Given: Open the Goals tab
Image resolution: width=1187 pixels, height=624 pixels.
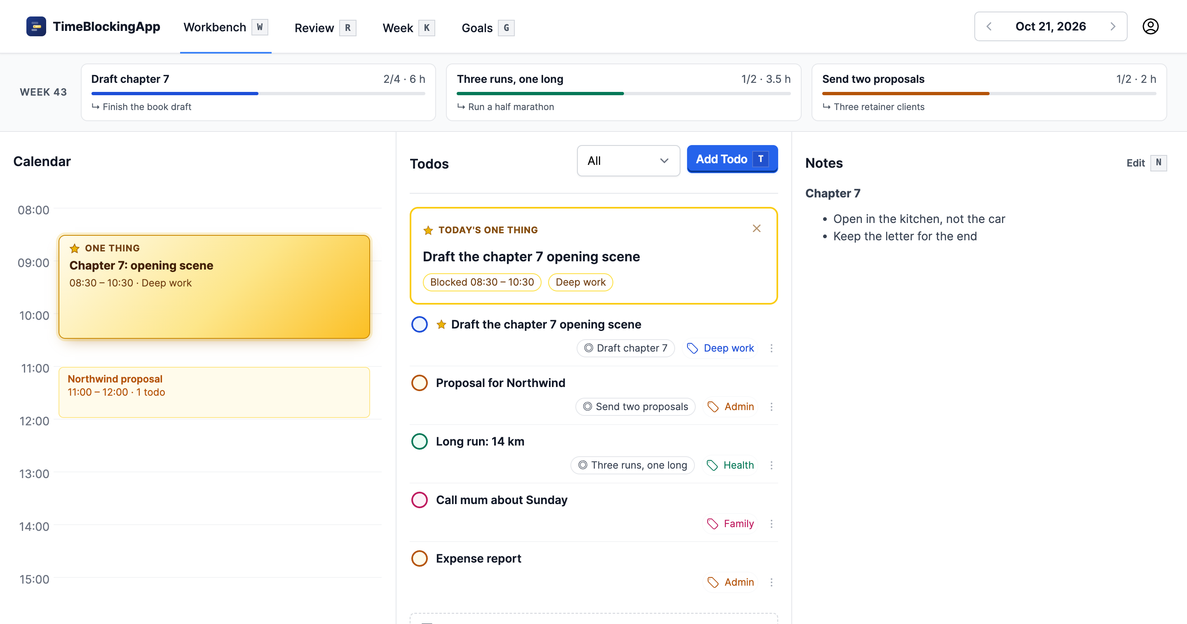Looking at the screenshot, I should pyautogui.click(x=488, y=28).
